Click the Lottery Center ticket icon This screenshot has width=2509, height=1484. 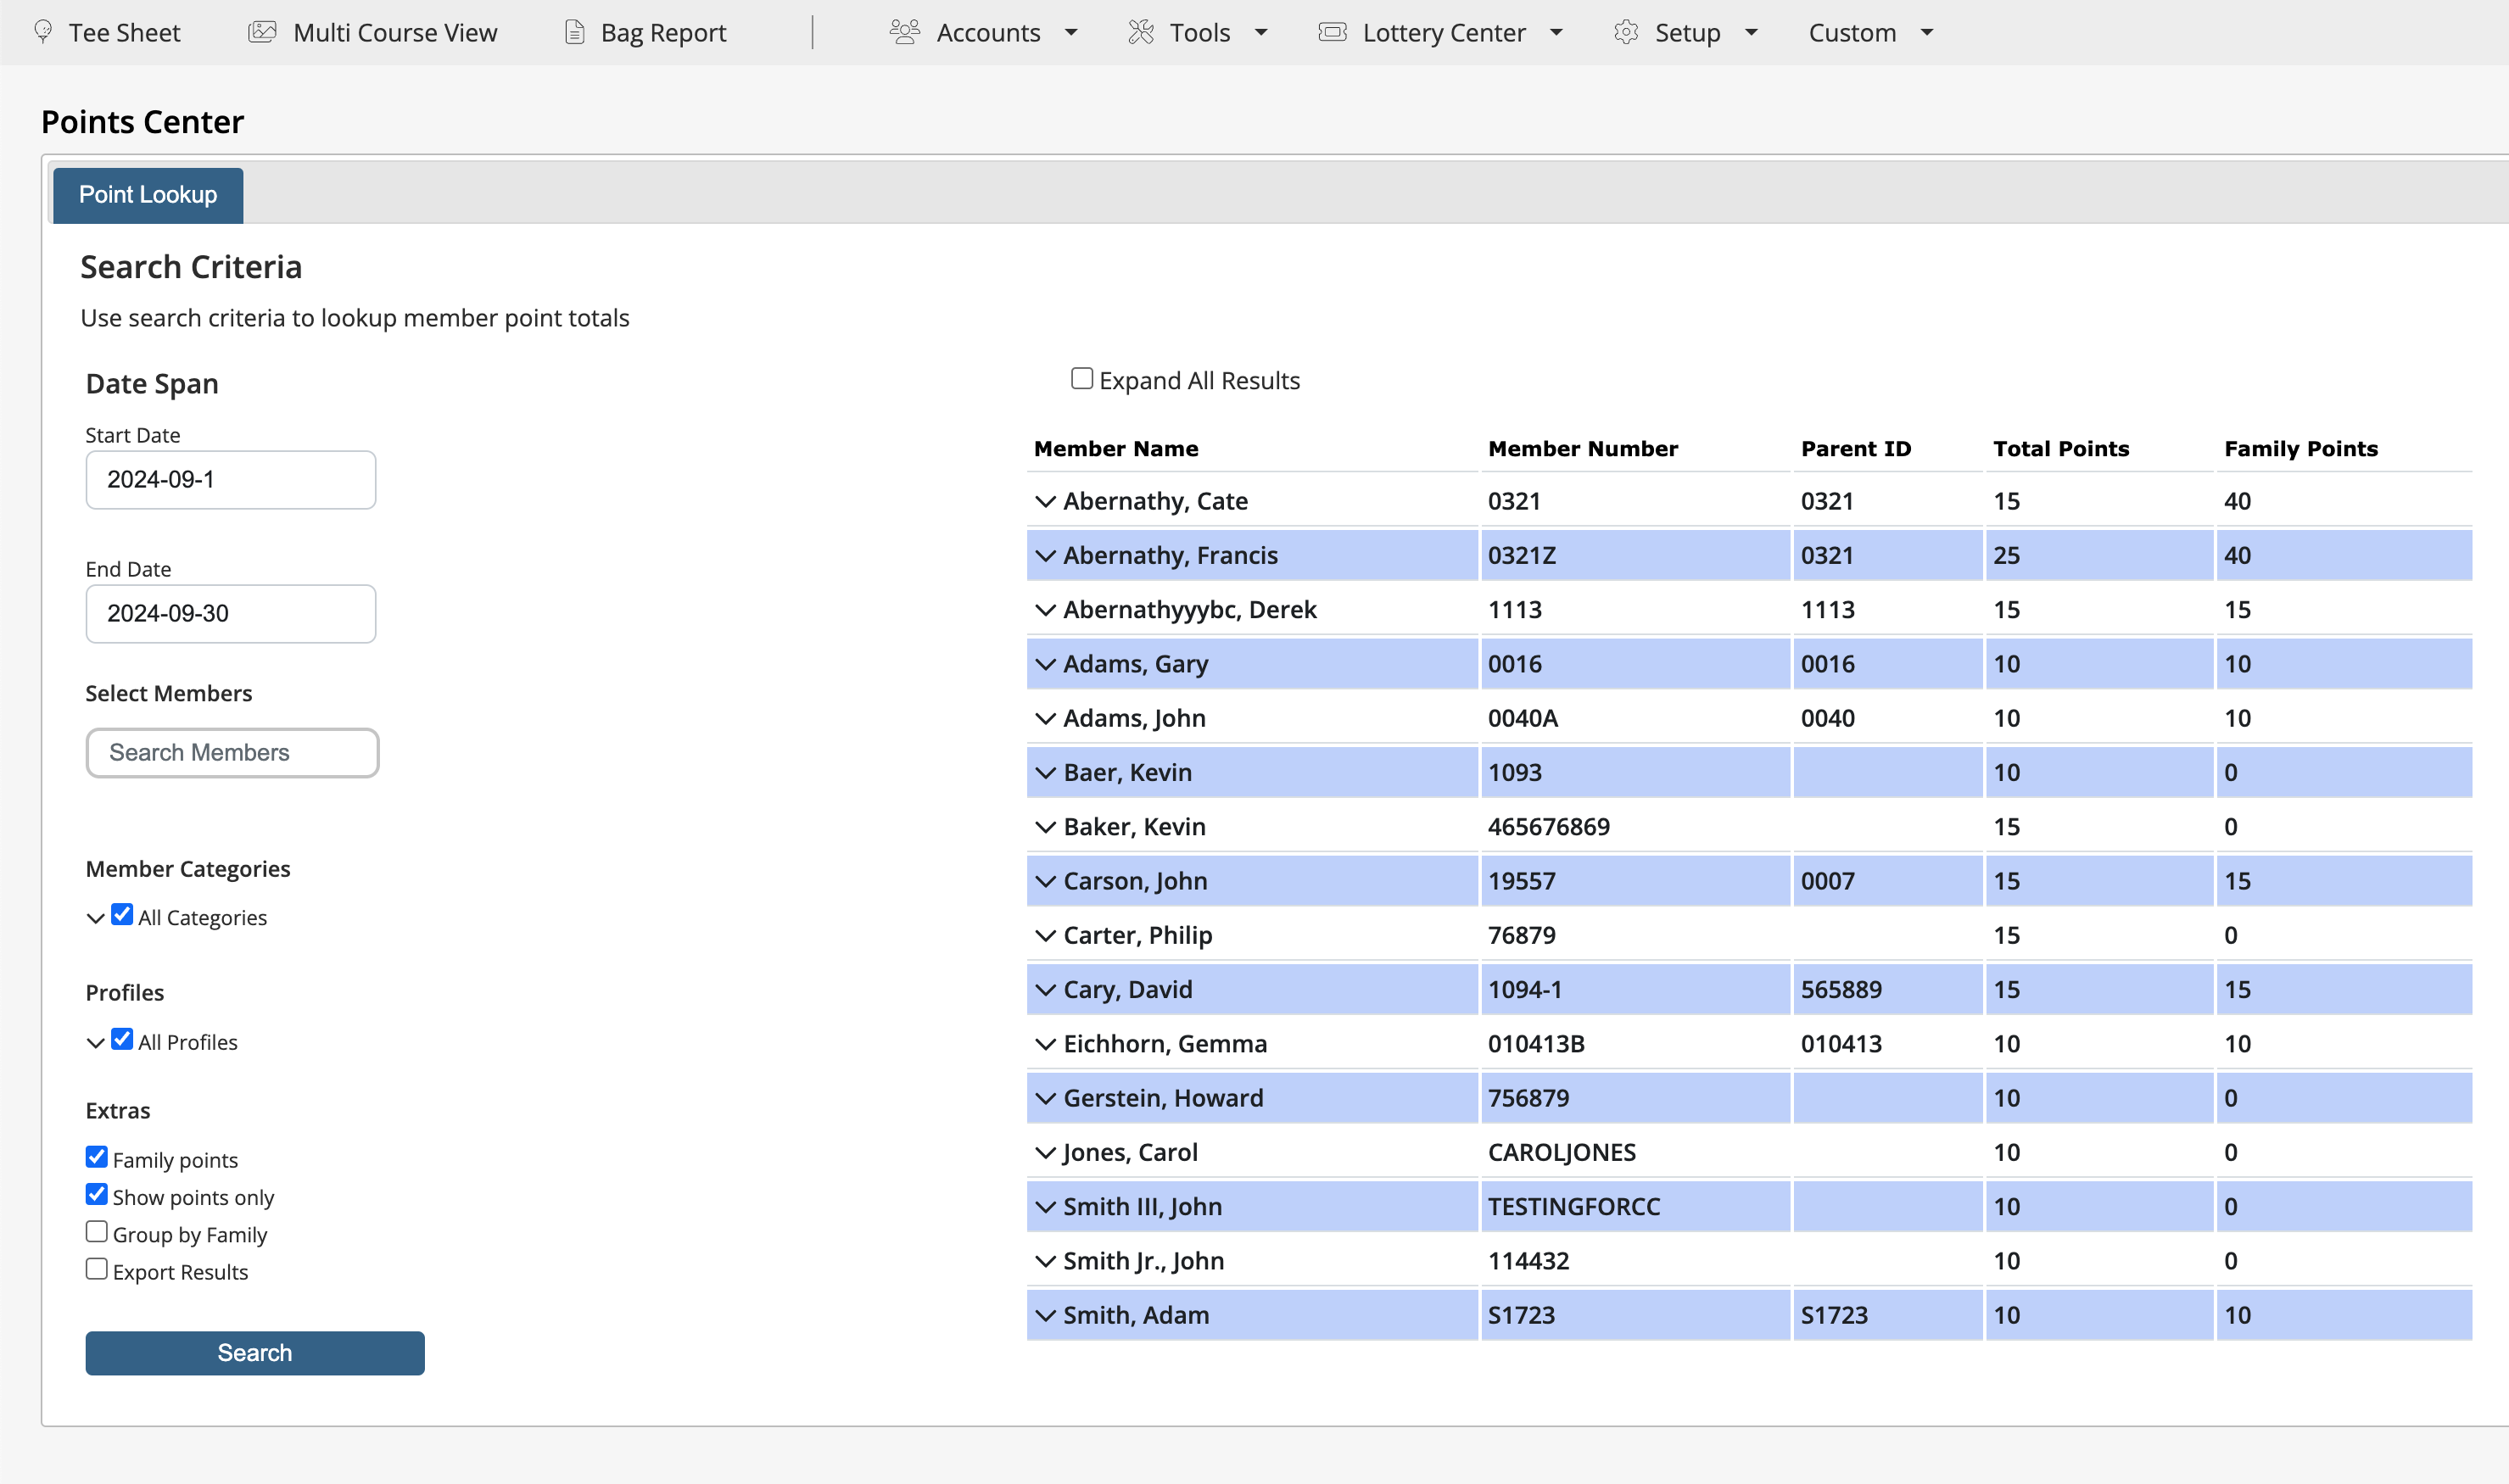point(1332,32)
